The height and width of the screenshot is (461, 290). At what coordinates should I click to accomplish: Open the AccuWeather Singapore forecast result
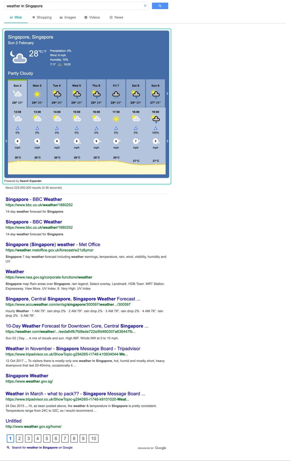pyautogui.click(x=73, y=299)
